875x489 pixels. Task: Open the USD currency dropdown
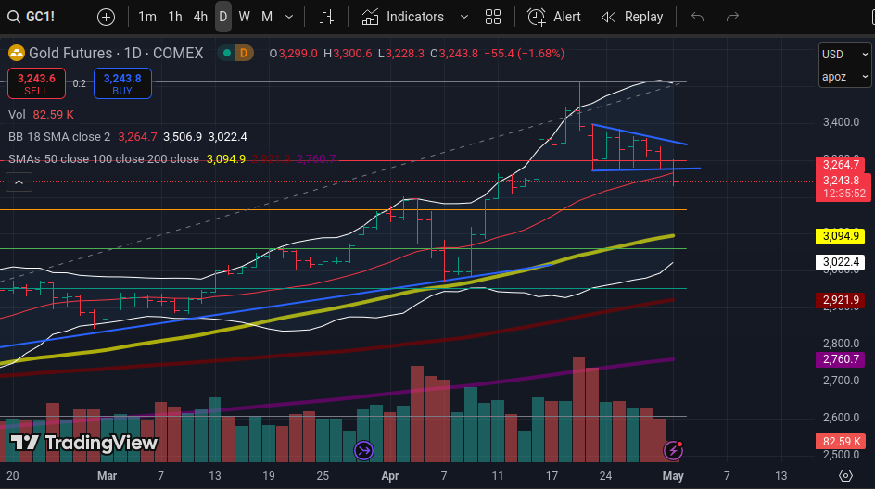point(843,54)
